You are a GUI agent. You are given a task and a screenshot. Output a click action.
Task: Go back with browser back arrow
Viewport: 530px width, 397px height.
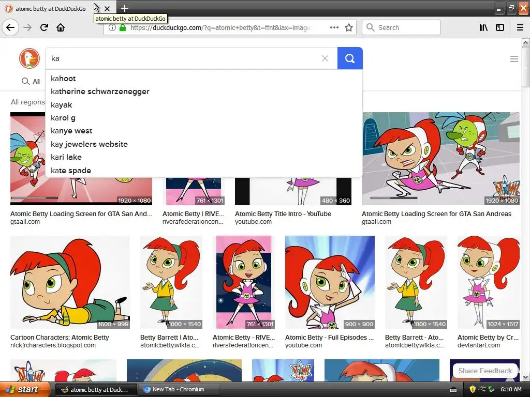pos(10,27)
